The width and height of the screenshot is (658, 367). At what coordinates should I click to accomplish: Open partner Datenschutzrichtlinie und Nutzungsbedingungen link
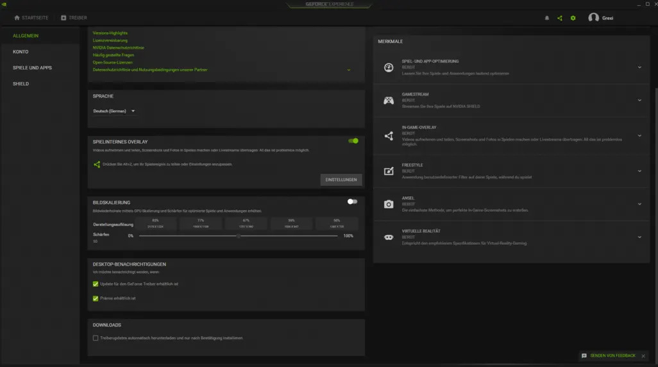150,70
